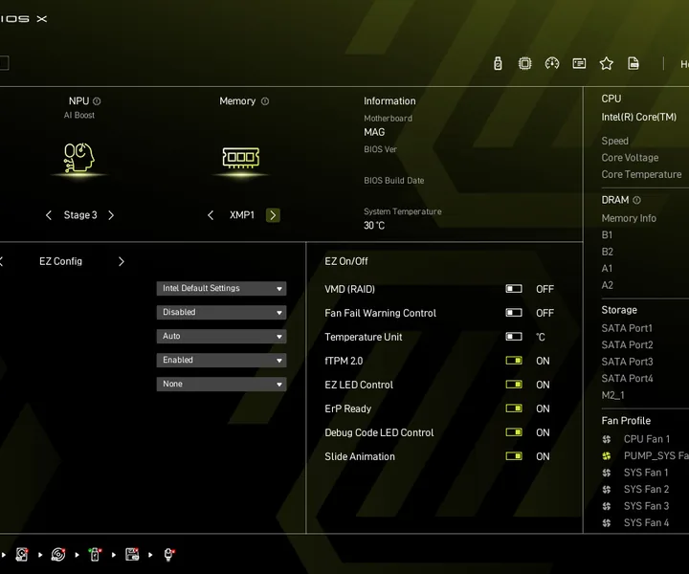Image resolution: width=689 pixels, height=574 pixels.
Task: Click the A2 DRAM slot entry
Action: pos(608,285)
